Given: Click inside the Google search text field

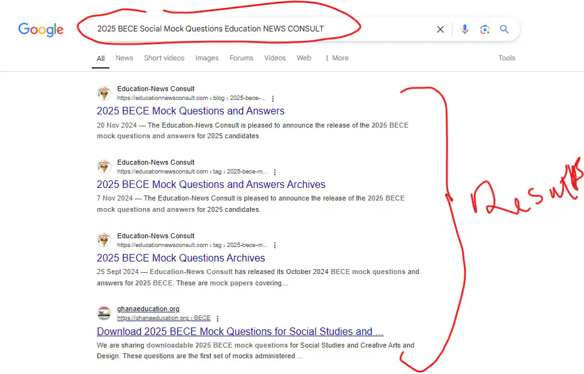Looking at the screenshot, I should click(251, 29).
